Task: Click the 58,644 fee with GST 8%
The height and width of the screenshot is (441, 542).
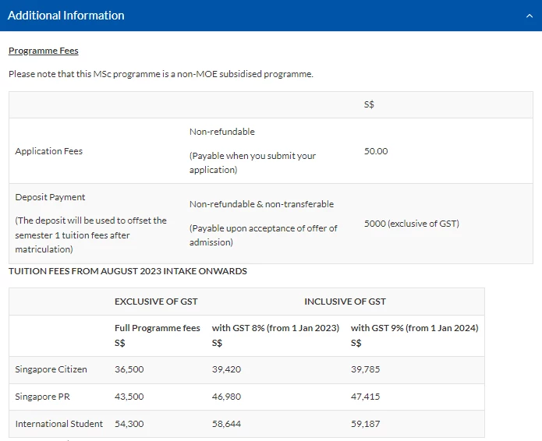Action: [x=226, y=424]
